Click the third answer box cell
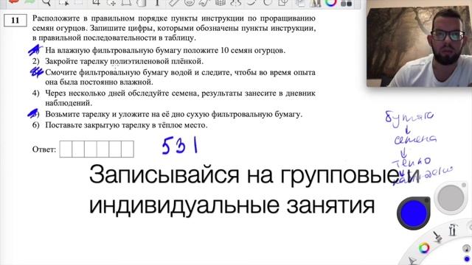This screenshot has width=472, height=265. (91, 149)
